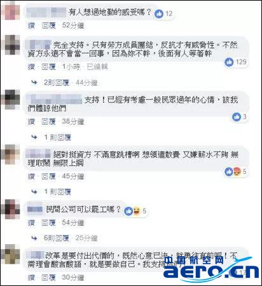Viewport: 262px width, 286px height.
Task: Open the avatar beside the 絕對挺資方 comment
Action: (11, 154)
